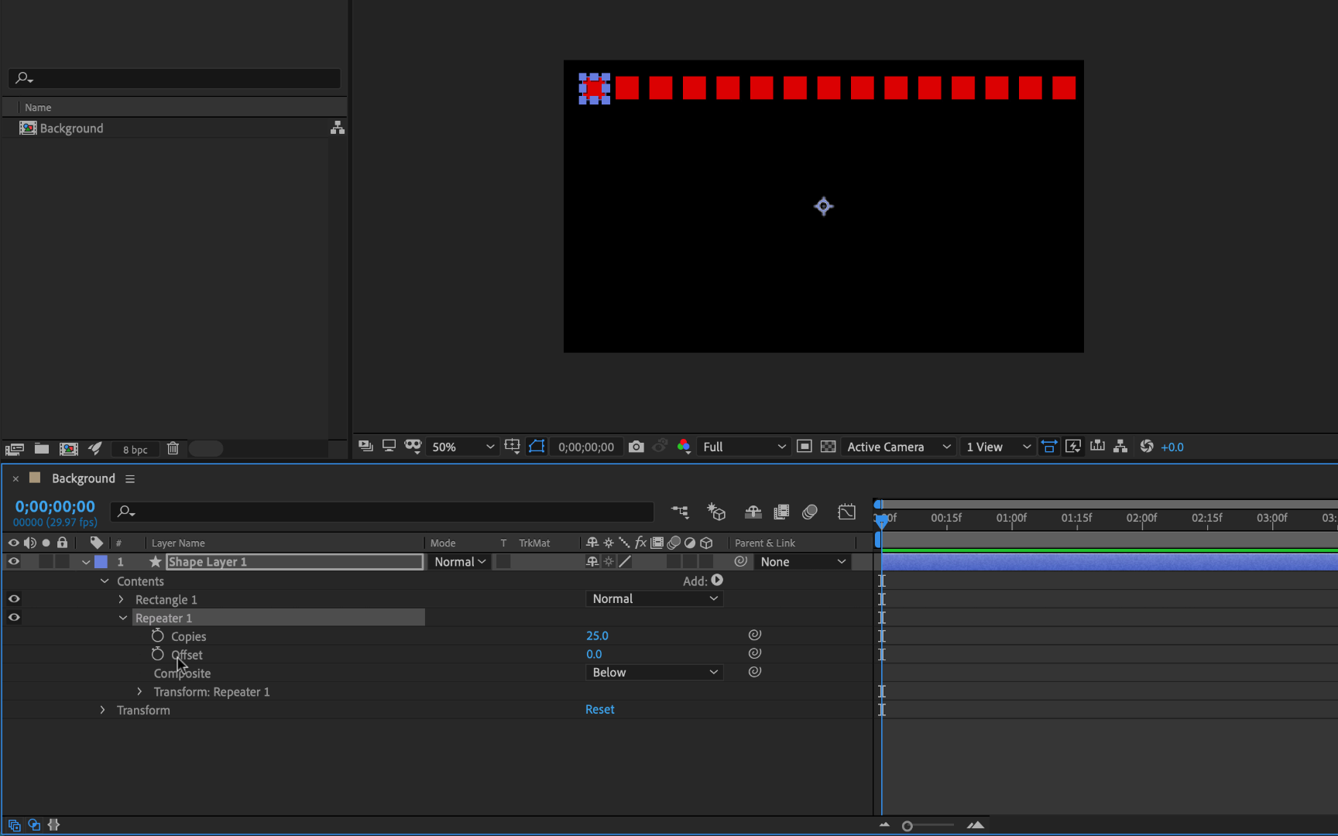Screen dimensions: 1338x836
Task: Click the Interpret Footage icon in project panel
Action: (x=15, y=449)
